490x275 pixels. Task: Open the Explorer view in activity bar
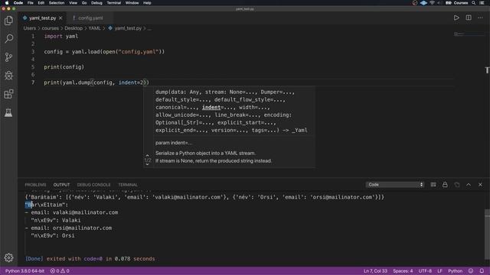(8, 21)
